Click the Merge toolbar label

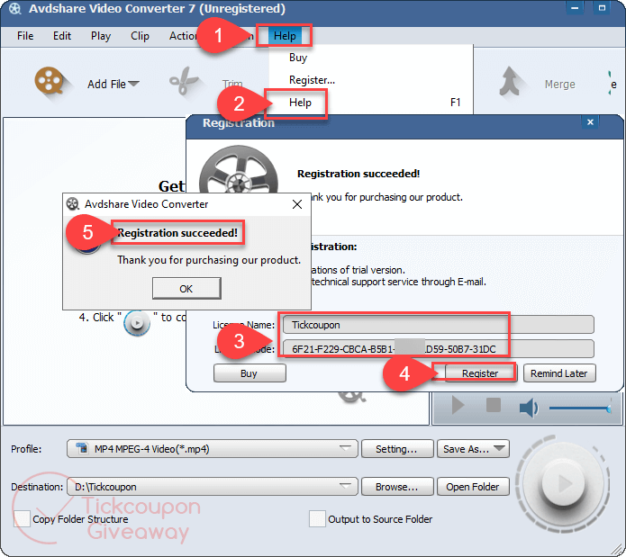559,84
